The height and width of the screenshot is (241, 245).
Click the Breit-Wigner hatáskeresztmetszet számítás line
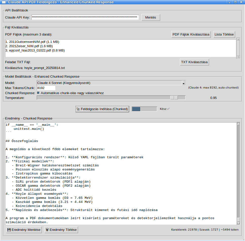(55, 165)
